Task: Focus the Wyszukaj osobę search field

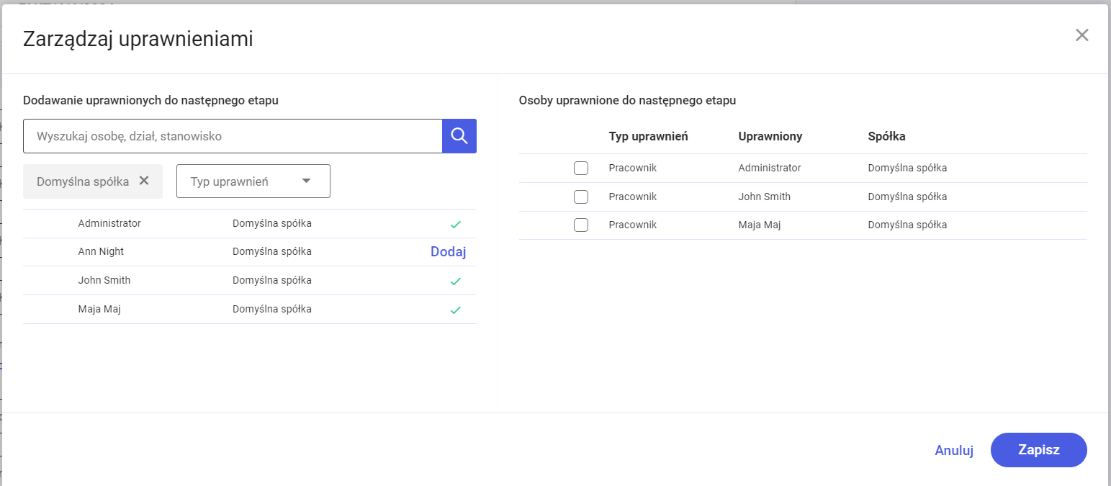Action: click(x=232, y=136)
